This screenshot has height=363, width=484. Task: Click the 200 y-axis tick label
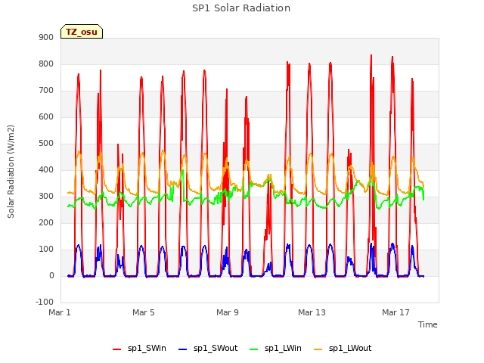tap(46, 222)
